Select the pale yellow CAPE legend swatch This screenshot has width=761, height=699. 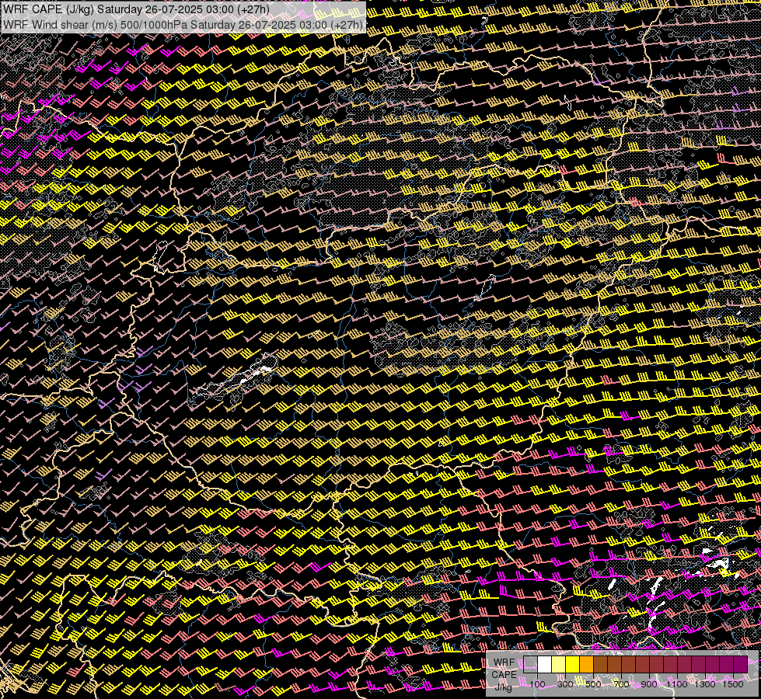click(x=559, y=665)
